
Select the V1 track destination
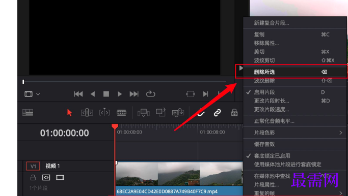[33, 166]
